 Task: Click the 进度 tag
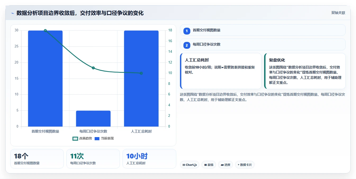pos(226,165)
